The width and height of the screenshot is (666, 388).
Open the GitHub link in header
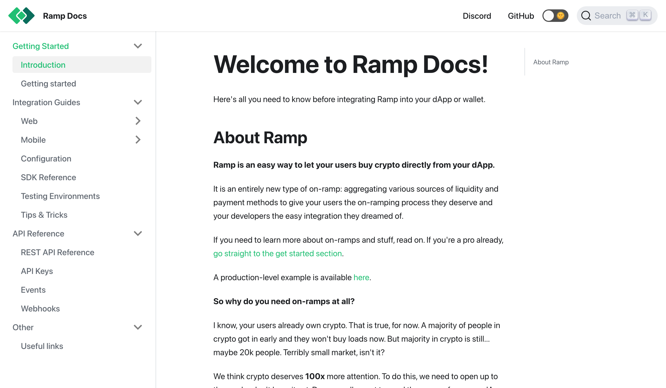pos(521,16)
